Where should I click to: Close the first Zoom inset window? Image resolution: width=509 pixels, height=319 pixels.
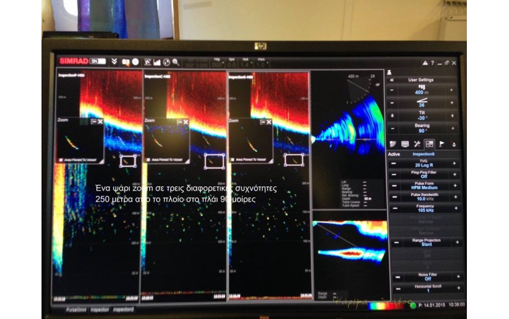[100, 121]
